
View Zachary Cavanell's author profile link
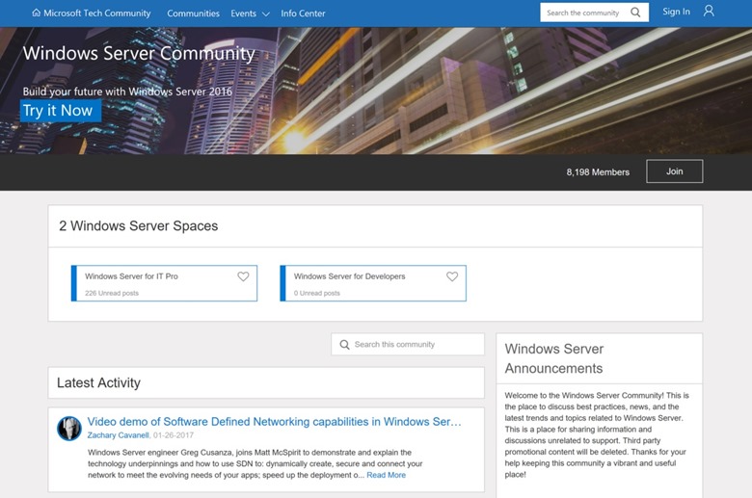(x=118, y=435)
